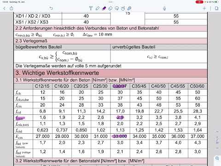Viewport: 221px width, 166px height.
Task: Tap the battery status indicator
Action: pyautogui.click(x=216, y=2)
